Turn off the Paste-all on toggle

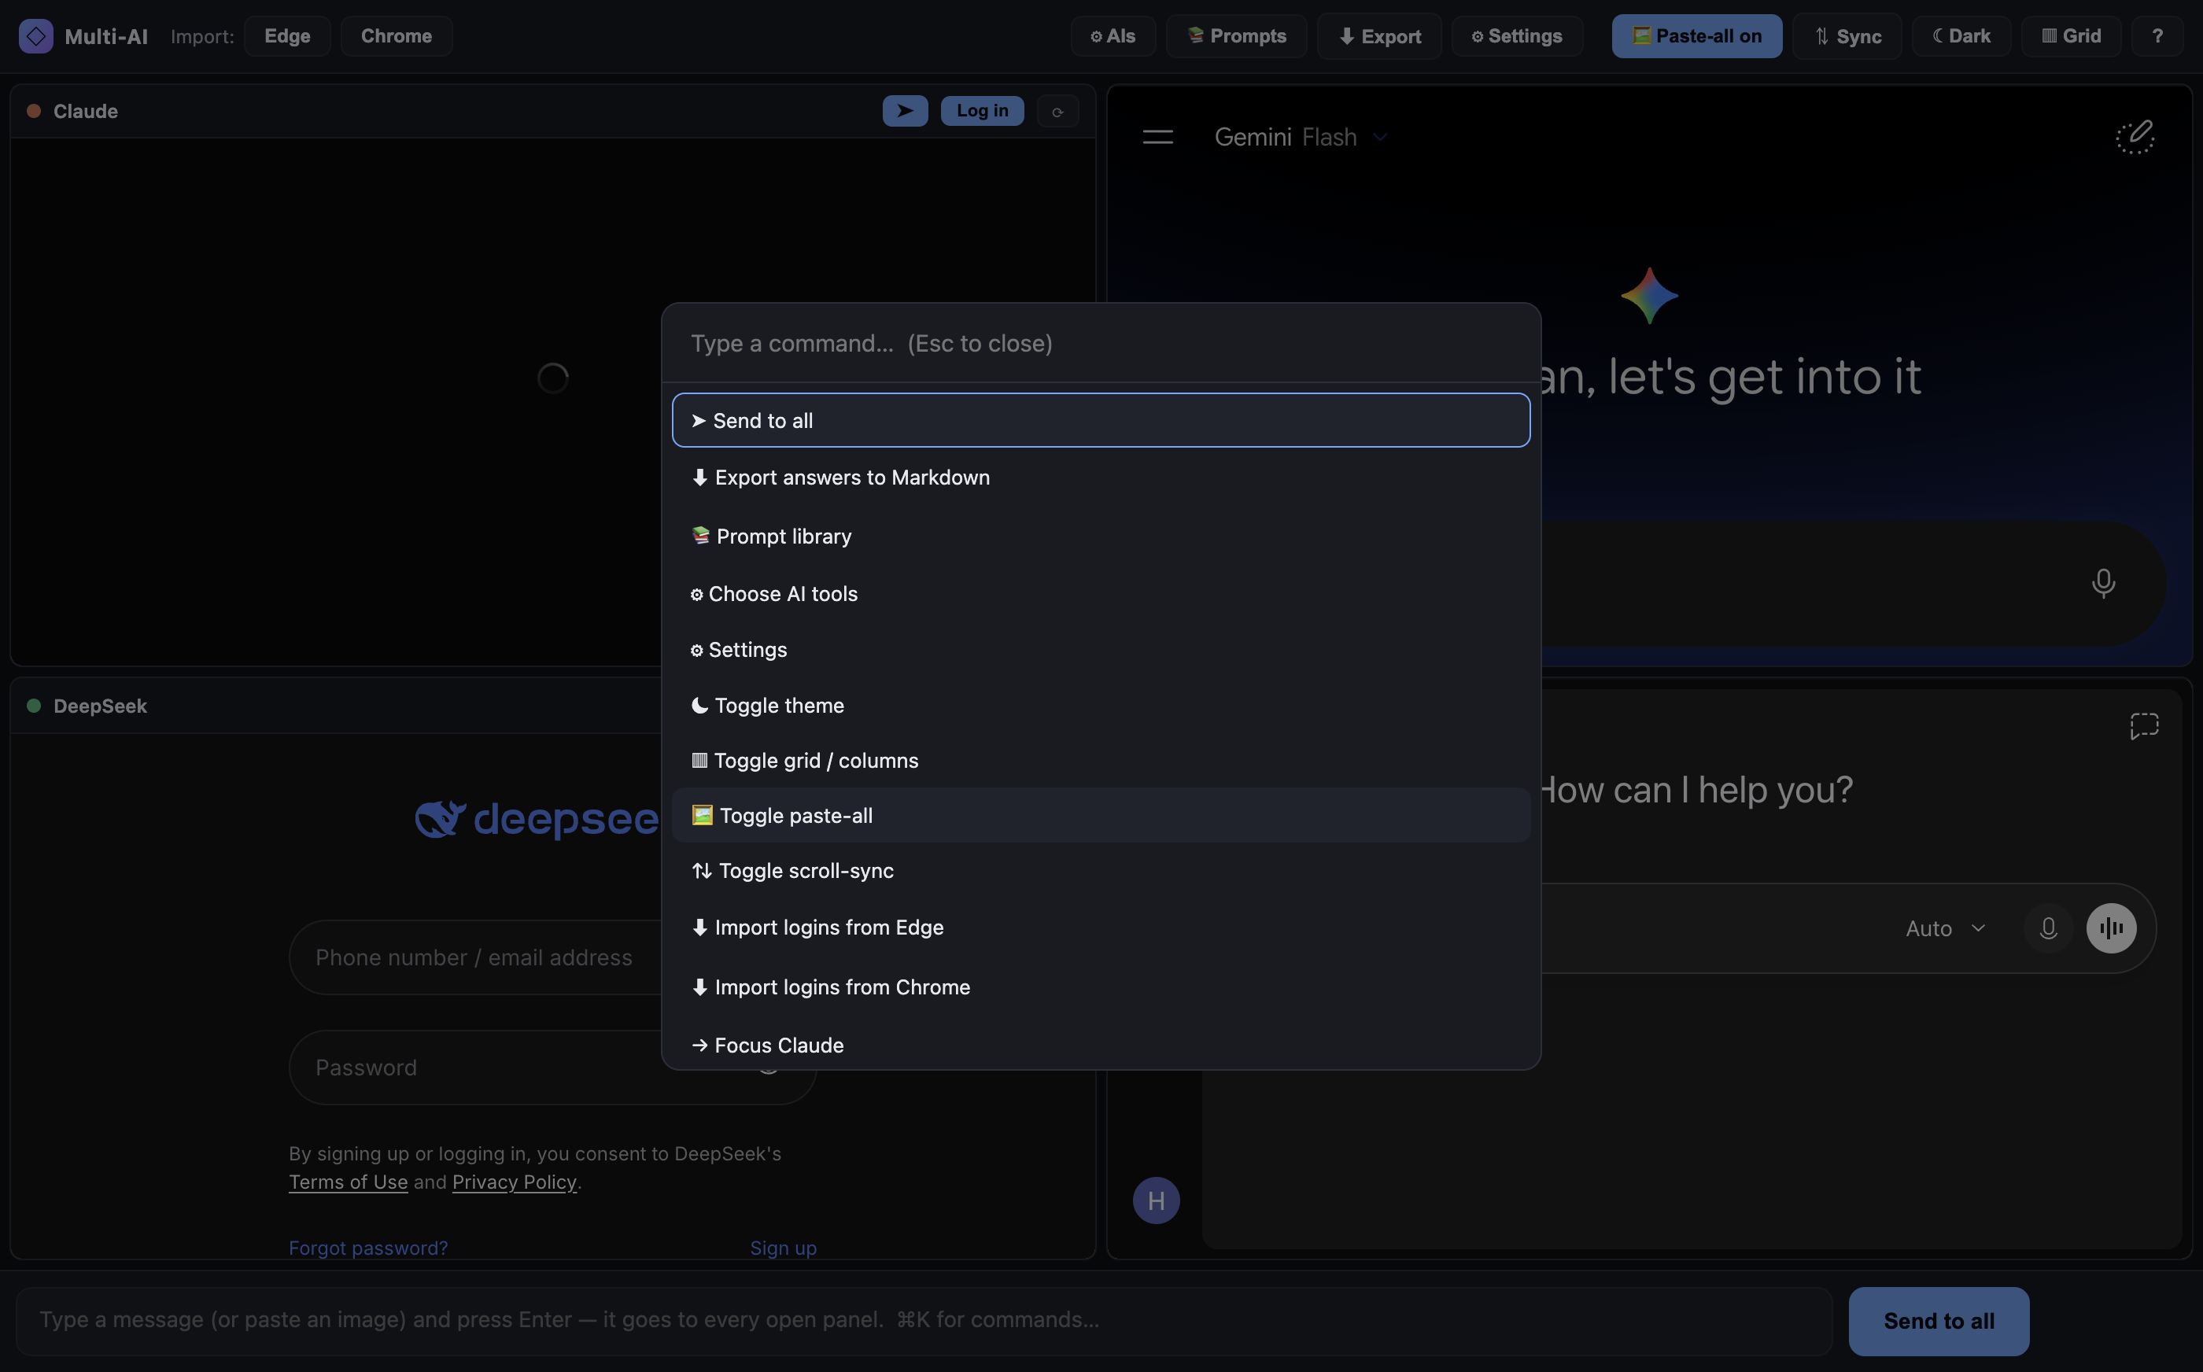coord(1696,36)
